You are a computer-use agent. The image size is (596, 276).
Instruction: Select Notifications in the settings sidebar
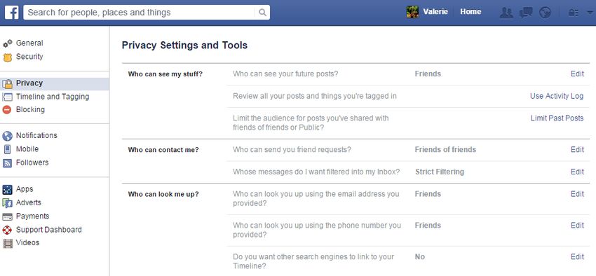(x=36, y=135)
